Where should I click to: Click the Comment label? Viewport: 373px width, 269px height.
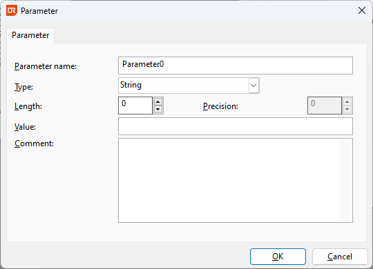pos(34,143)
